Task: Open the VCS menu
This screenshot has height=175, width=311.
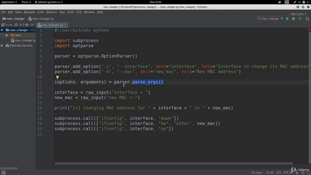Action: click(x=79, y=12)
